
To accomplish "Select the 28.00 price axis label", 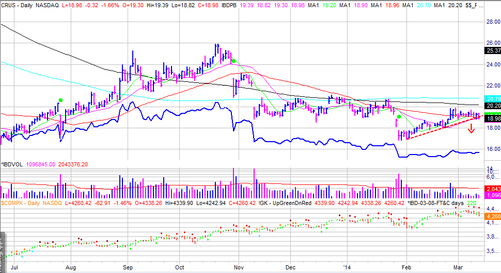I will coord(493,22).
